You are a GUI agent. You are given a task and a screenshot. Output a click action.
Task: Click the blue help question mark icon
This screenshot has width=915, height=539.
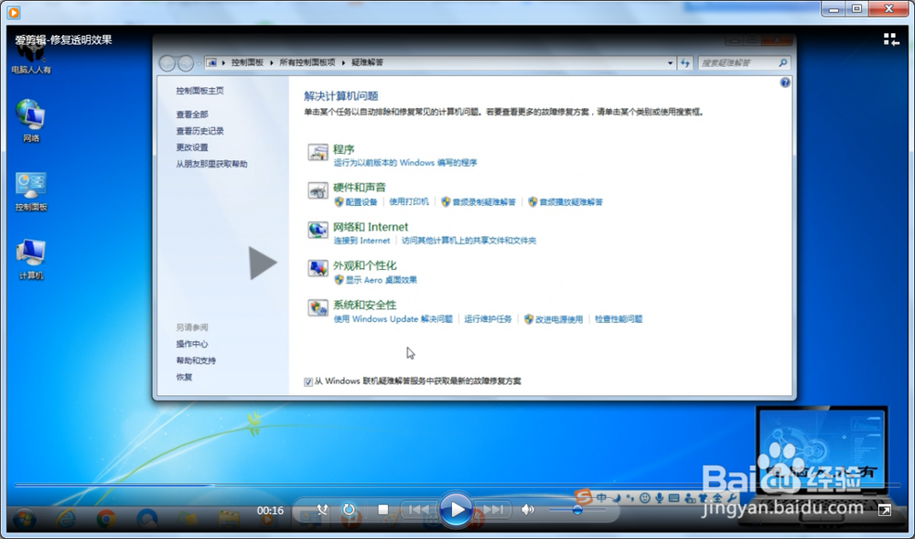click(x=785, y=83)
